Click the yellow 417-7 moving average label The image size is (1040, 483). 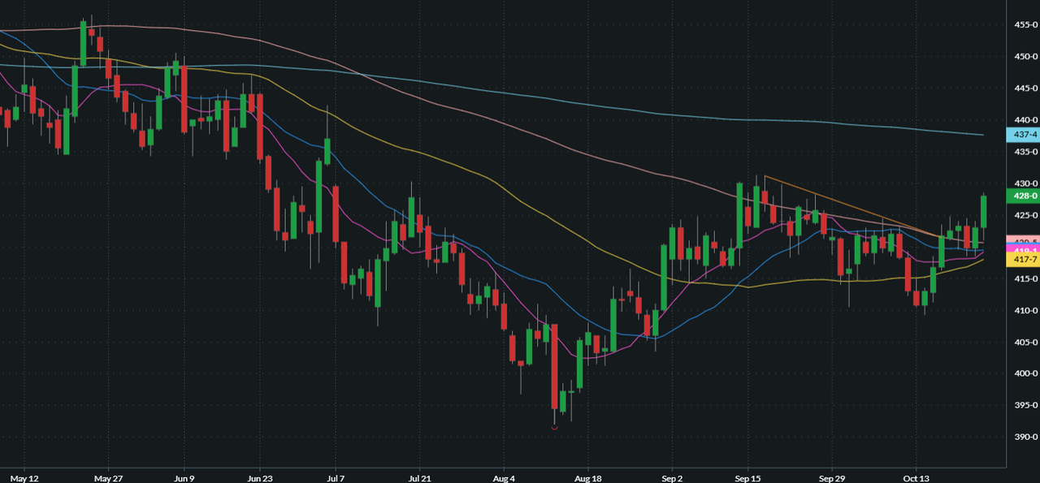point(1022,260)
